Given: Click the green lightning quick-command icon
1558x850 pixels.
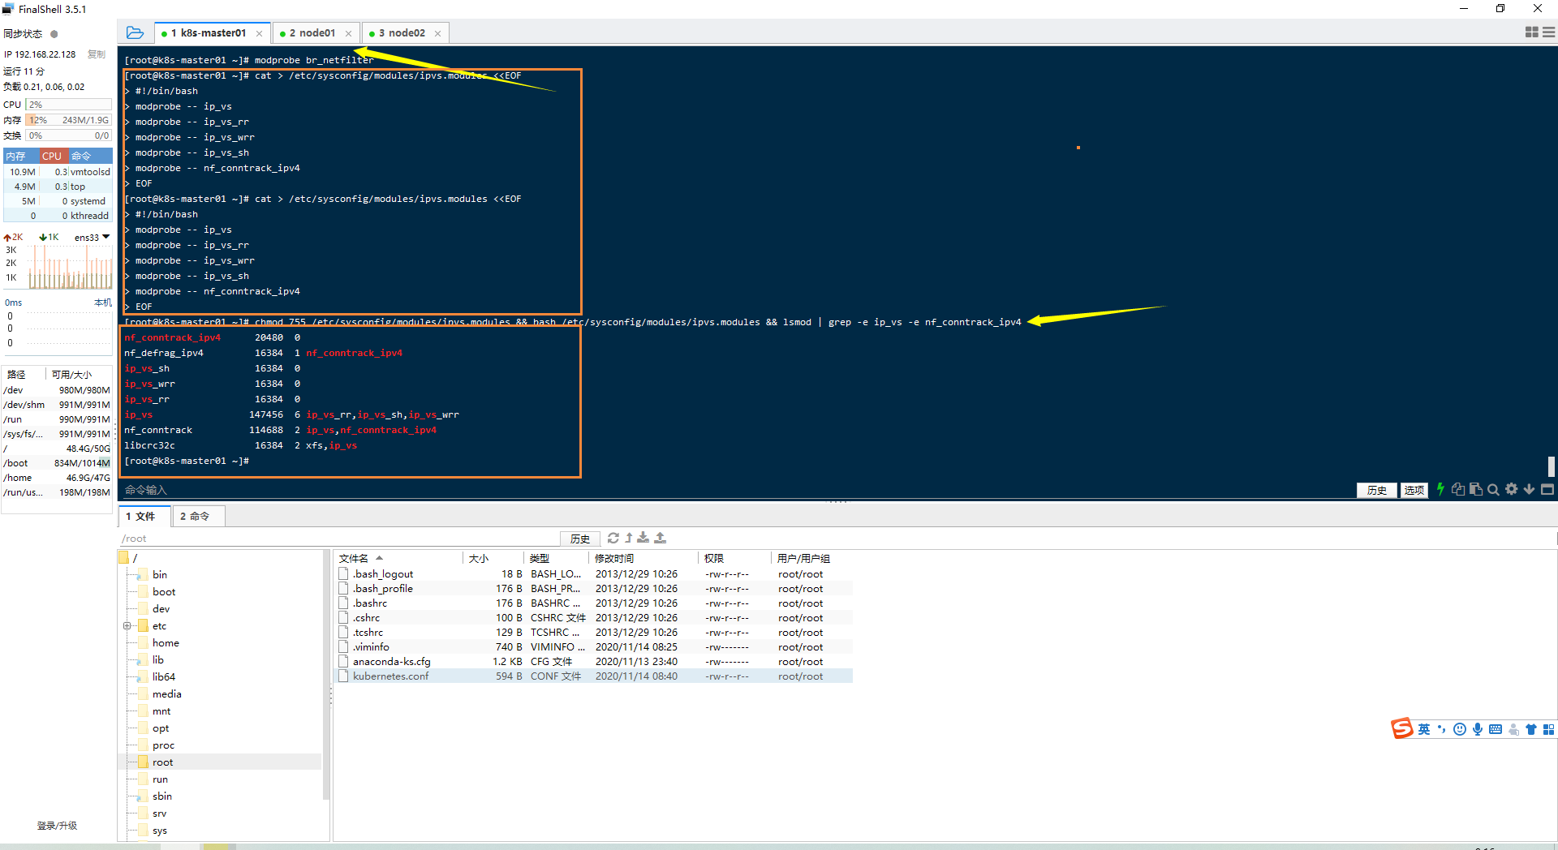Looking at the screenshot, I should point(1440,489).
